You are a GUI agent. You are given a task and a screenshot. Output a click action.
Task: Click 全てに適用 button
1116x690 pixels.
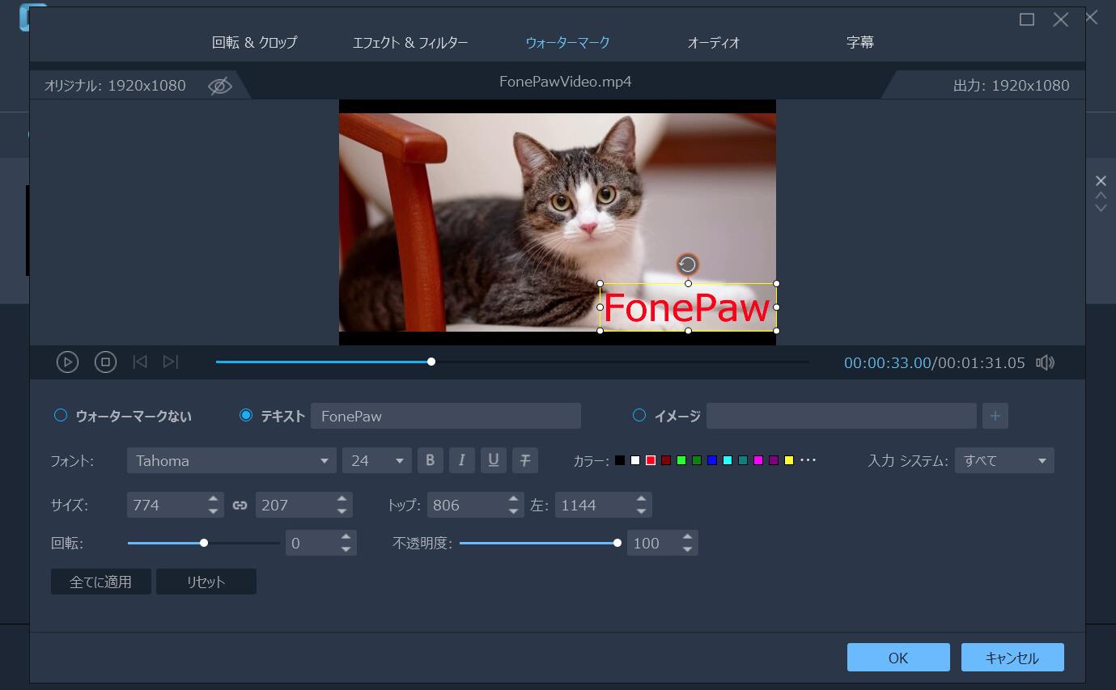point(100,582)
